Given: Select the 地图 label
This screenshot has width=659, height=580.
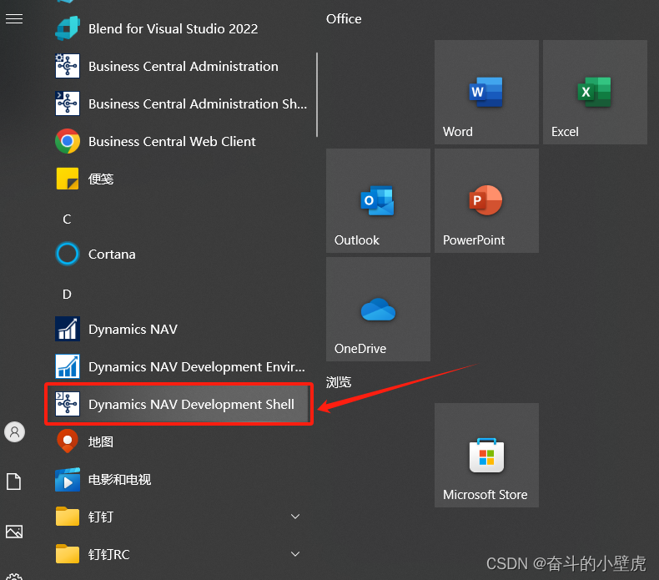Looking at the screenshot, I should click(x=101, y=441).
